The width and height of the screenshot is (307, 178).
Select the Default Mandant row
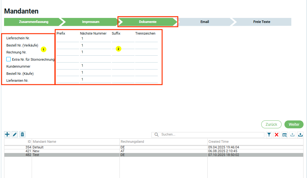(x=75, y=147)
